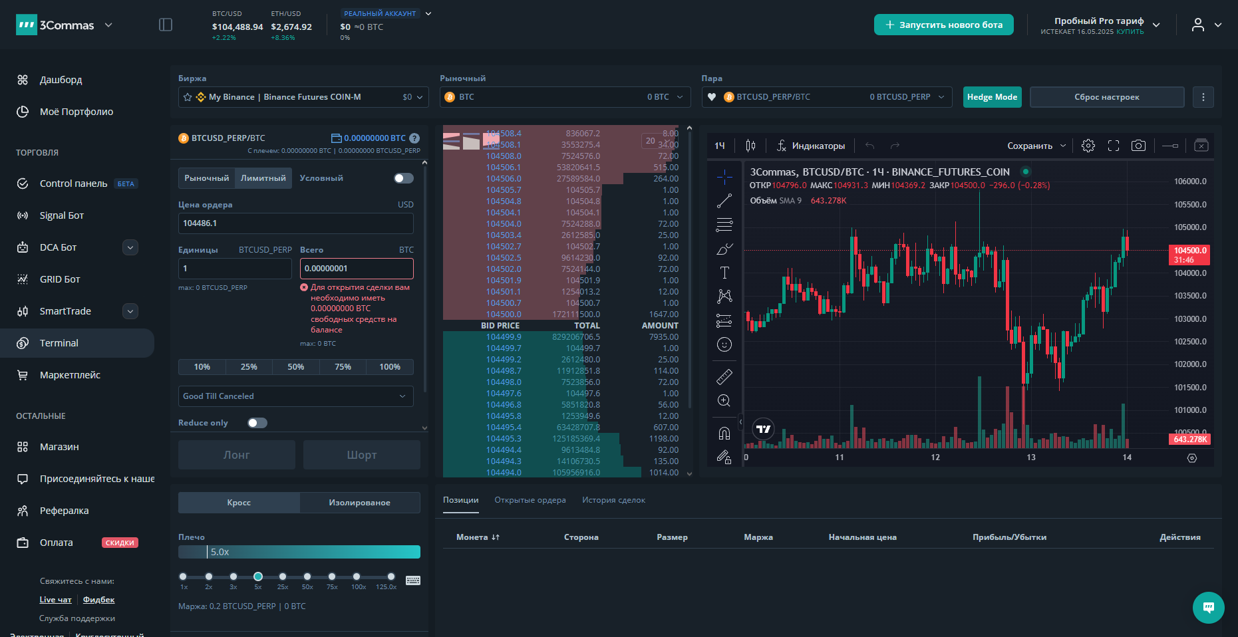The image size is (1238, 637).
Task: Click the 5.0x leverage bar
Action: (x=299, y=552)
